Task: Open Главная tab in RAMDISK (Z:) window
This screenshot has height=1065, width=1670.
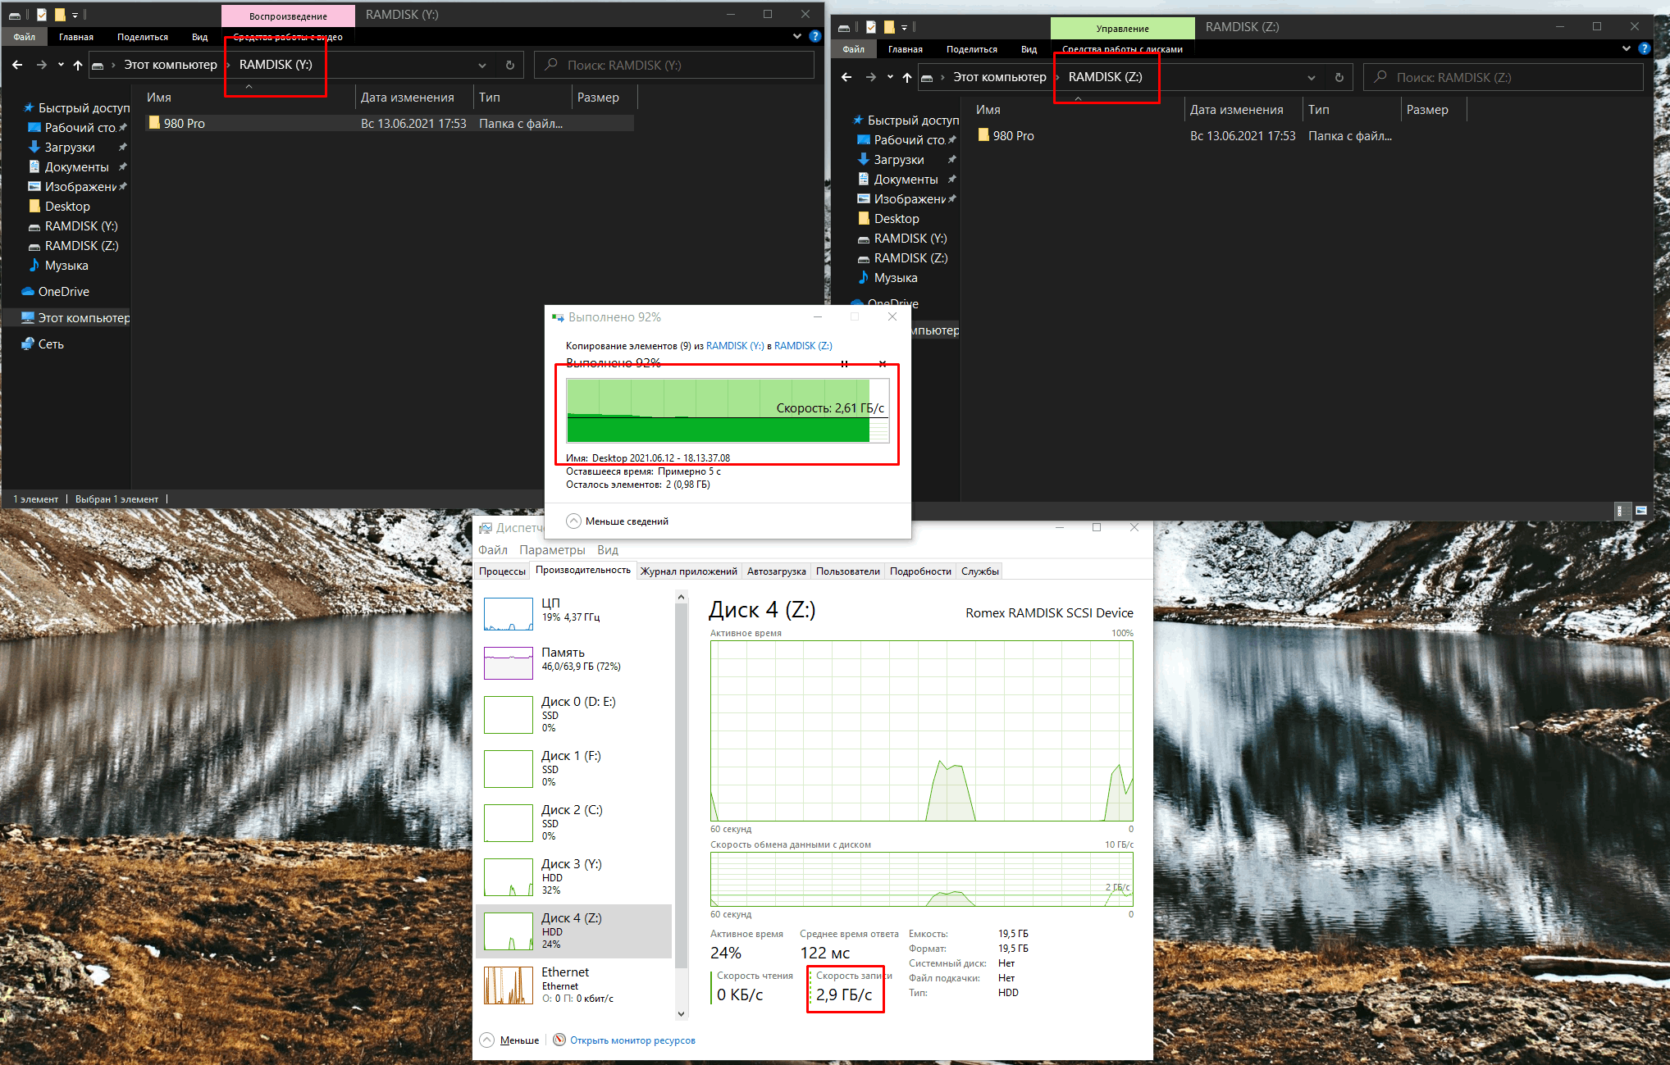Action: pyautogui.click(x=906, y=48)
